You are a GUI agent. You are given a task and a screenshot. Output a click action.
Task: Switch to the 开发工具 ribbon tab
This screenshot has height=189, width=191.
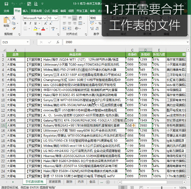pyautogui.click(x=82, y=11)
